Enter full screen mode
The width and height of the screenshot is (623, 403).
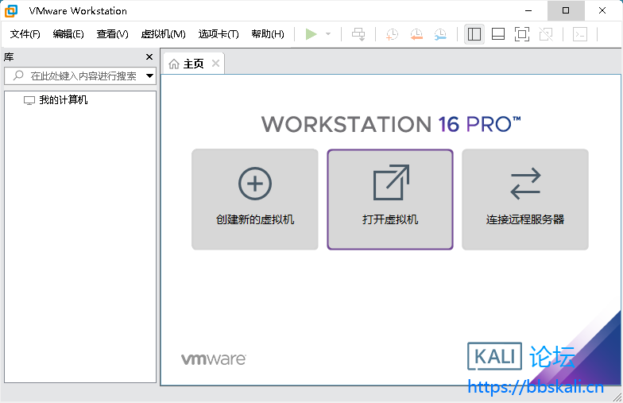[x=521, y=34]
